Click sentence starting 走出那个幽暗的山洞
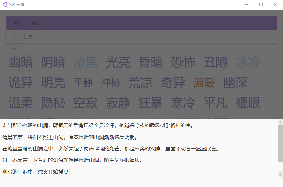Screen dimensions: 283x187 [98, 126]
